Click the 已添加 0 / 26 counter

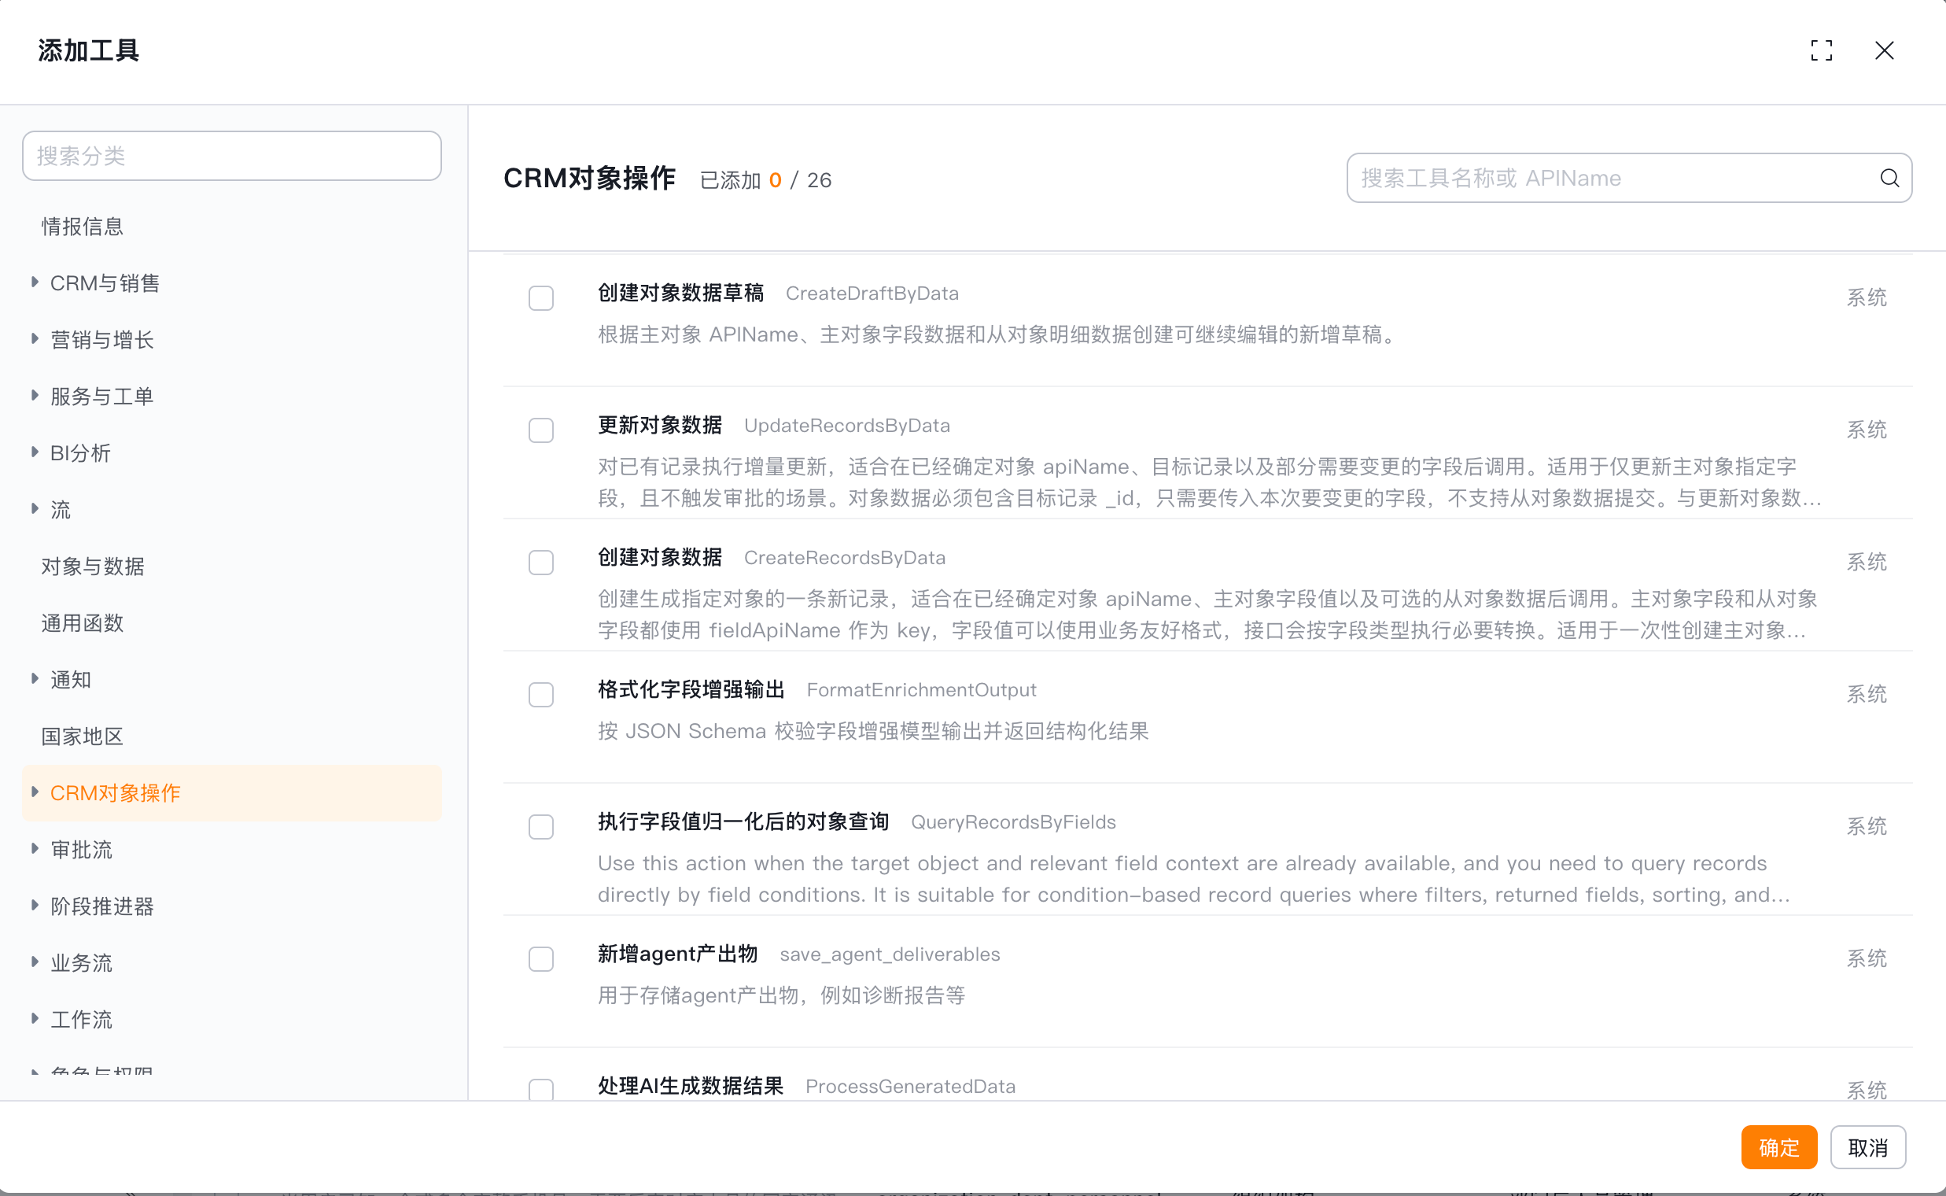765,180
